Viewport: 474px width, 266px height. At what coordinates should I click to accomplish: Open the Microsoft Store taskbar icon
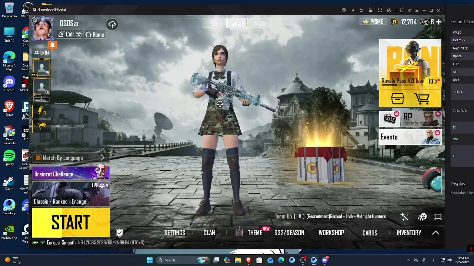[259, 260]
